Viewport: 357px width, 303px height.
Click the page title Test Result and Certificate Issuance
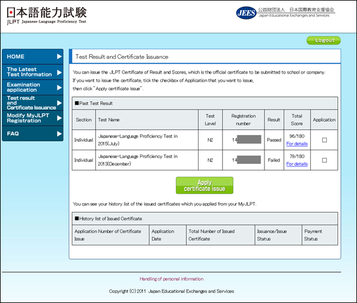[122, 56]
